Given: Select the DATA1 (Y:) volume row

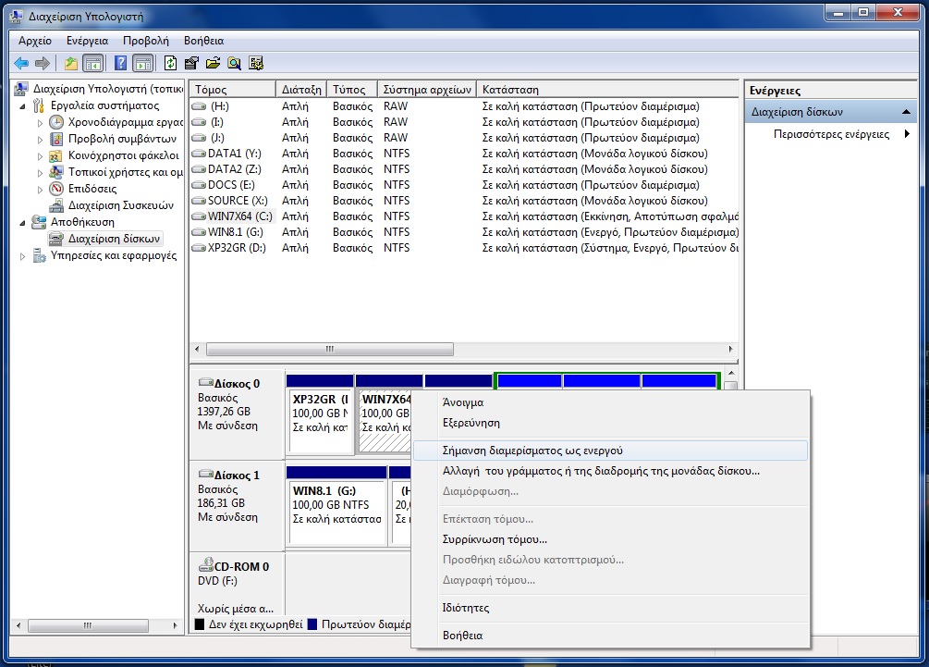Looking at the screenshot, I should (464, 153).
